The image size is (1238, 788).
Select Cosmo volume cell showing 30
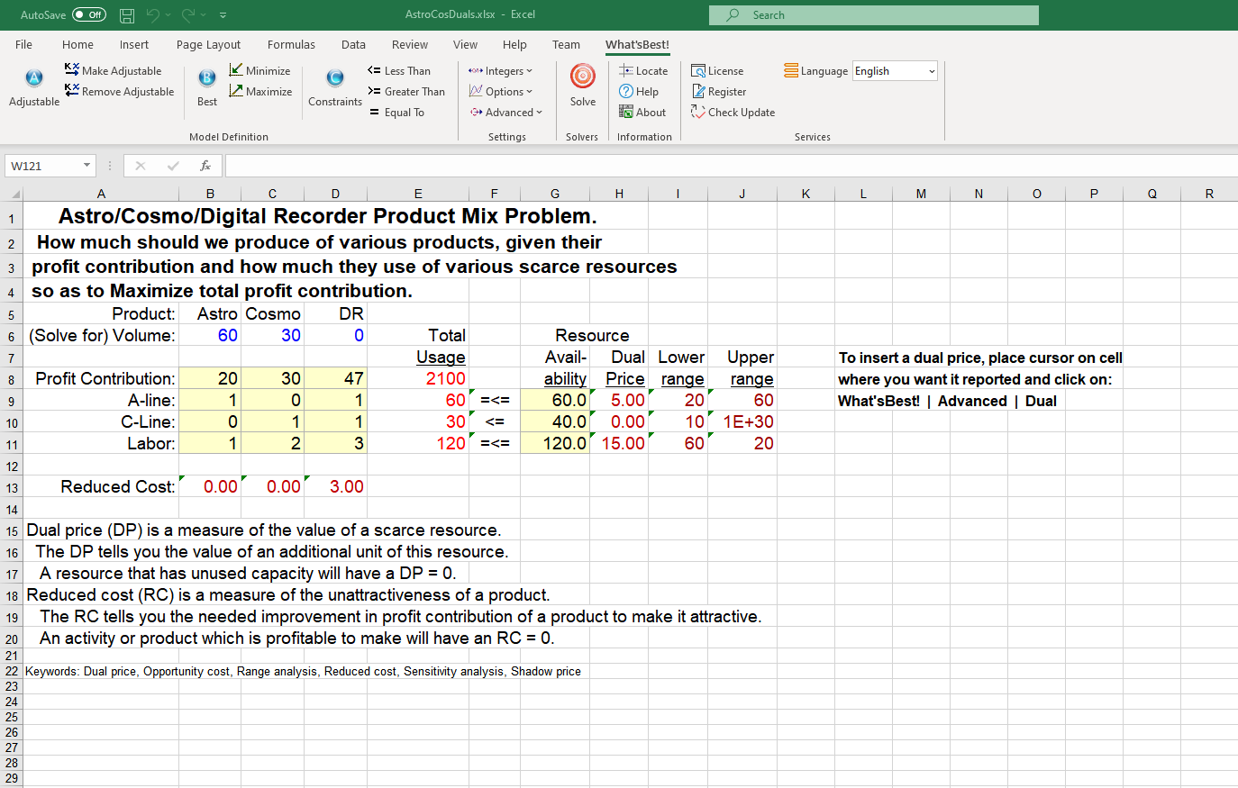pyautogui.click(x=273, y=336)
